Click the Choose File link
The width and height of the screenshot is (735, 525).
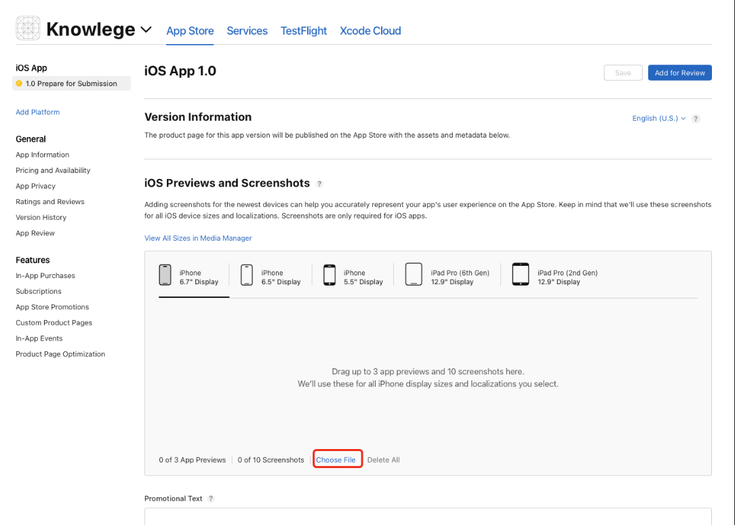point(336,460)
